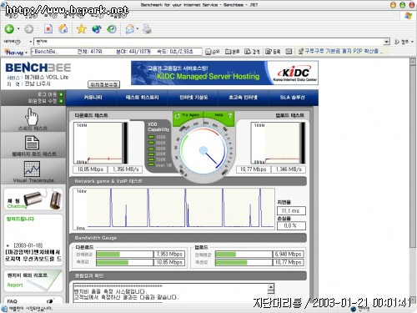The width and height of the screenshot is (417, 313).
Task: Click the Mail envelope toolbar icon
Action: point(130,28)
